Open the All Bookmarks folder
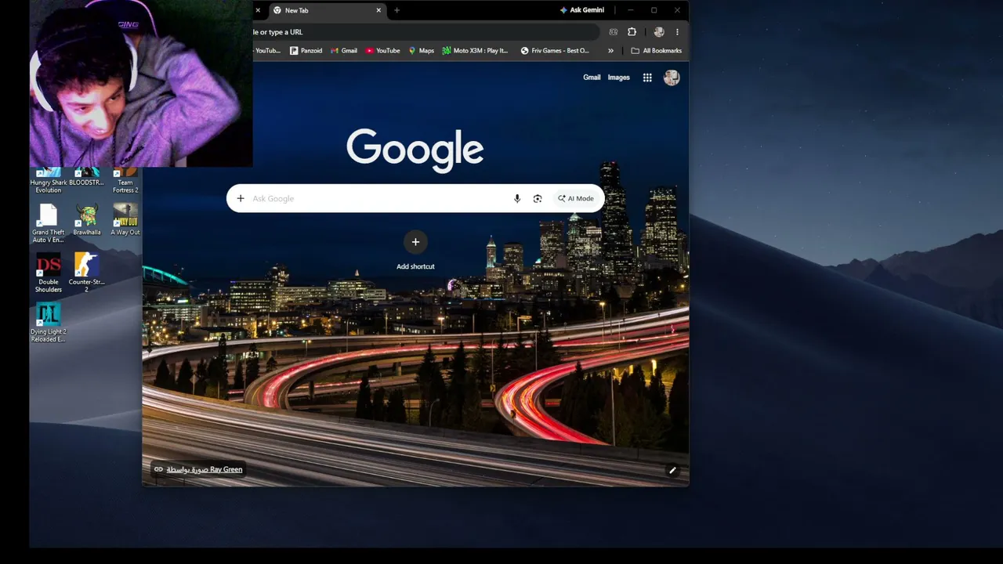The height and width of the screenshot is (564, 1003). 656,51
